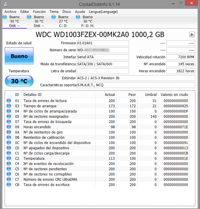Select raw value 0000000000DF
The height and width of the screenshot is (209, 200).
176,111
